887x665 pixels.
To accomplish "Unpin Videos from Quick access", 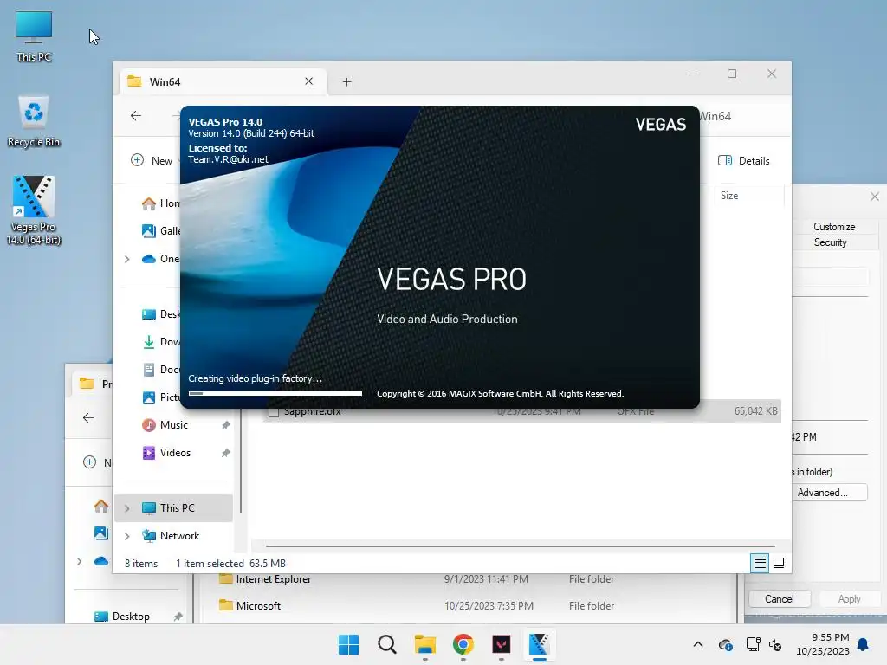I will point(226,453).
